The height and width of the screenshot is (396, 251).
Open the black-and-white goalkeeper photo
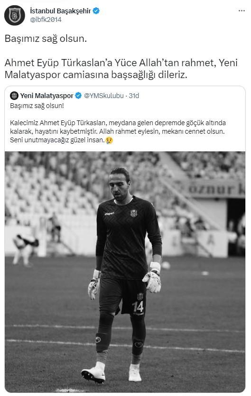click(125, 272)
